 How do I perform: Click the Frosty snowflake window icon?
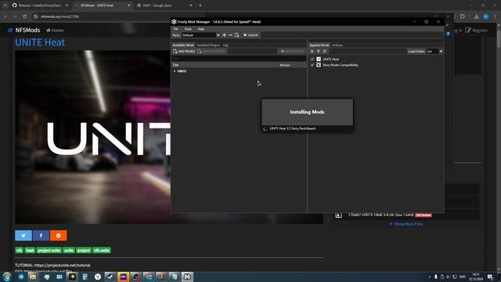[174, 22]
